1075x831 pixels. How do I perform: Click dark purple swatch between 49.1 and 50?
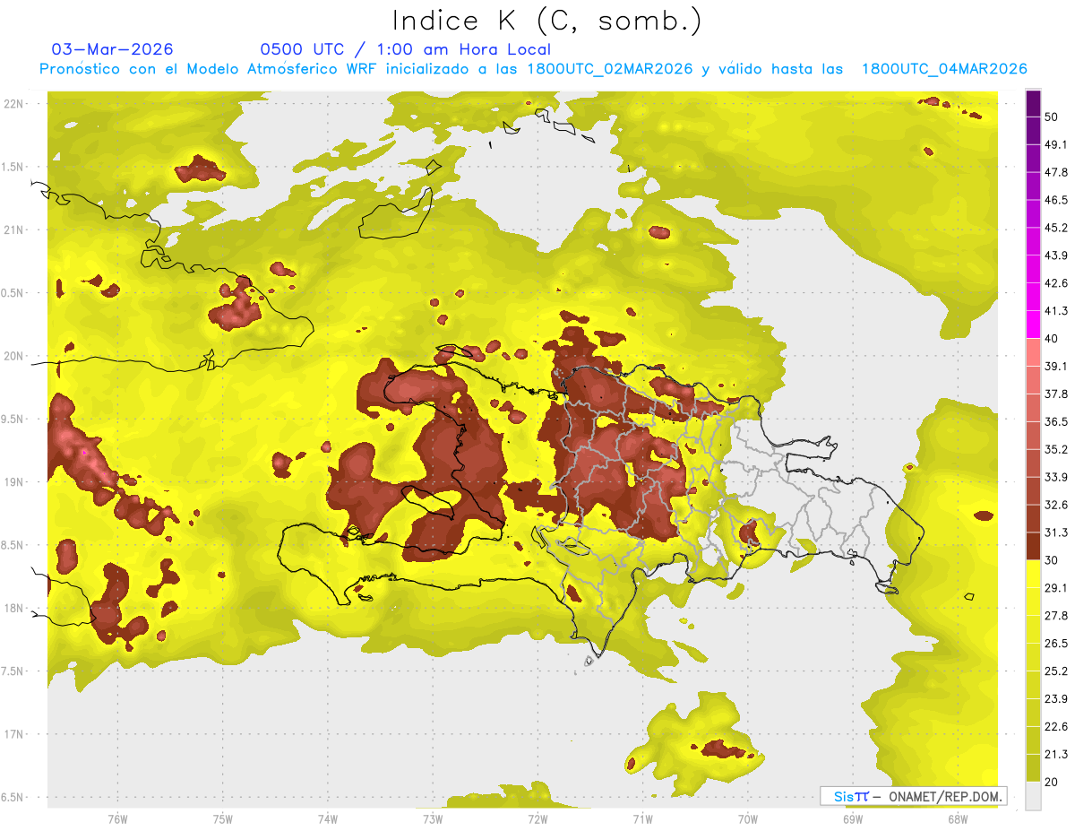(x=1033, y=131)
